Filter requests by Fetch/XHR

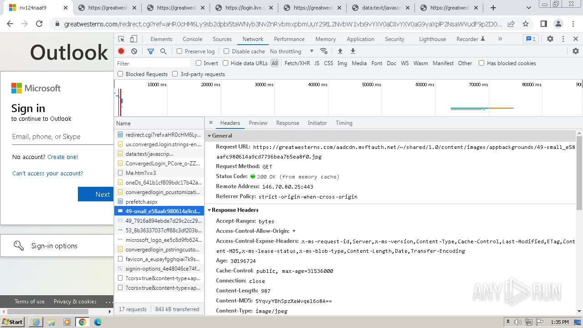[297, 63]
